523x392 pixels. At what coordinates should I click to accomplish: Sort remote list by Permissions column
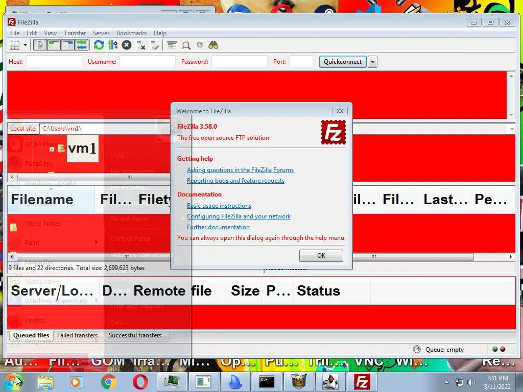[491, 200]
